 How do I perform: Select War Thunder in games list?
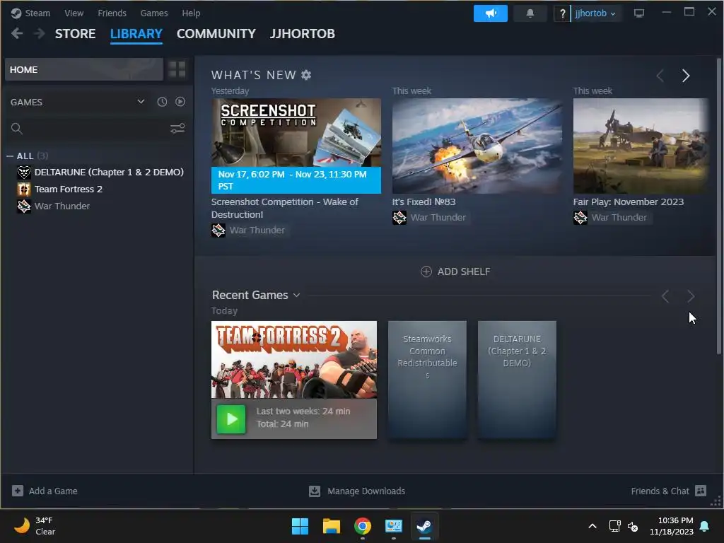click(62, 206)
